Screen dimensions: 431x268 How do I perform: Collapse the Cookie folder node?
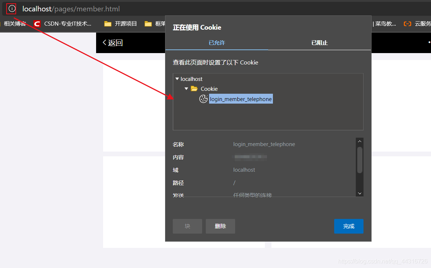pyautogui.click(x=186, y=89)
